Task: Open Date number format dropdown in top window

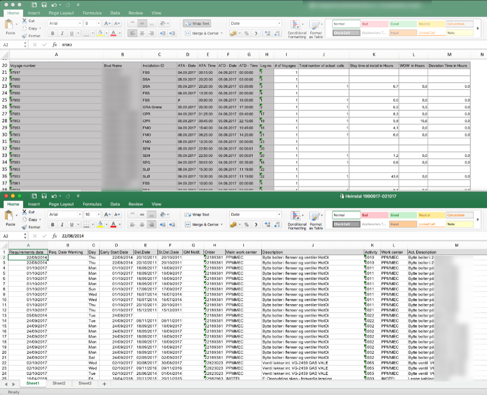Action: tap(279, 23)
